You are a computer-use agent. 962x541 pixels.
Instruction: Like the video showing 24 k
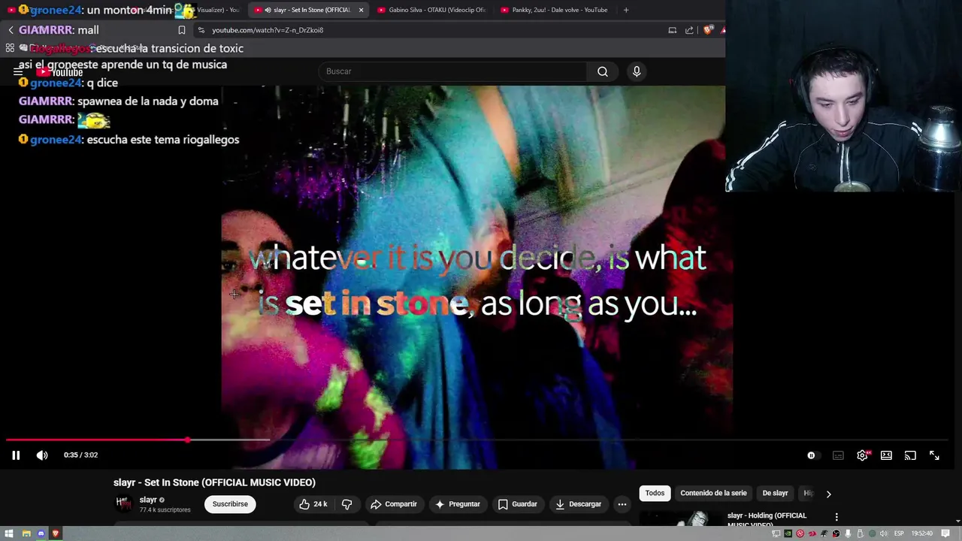313,504
